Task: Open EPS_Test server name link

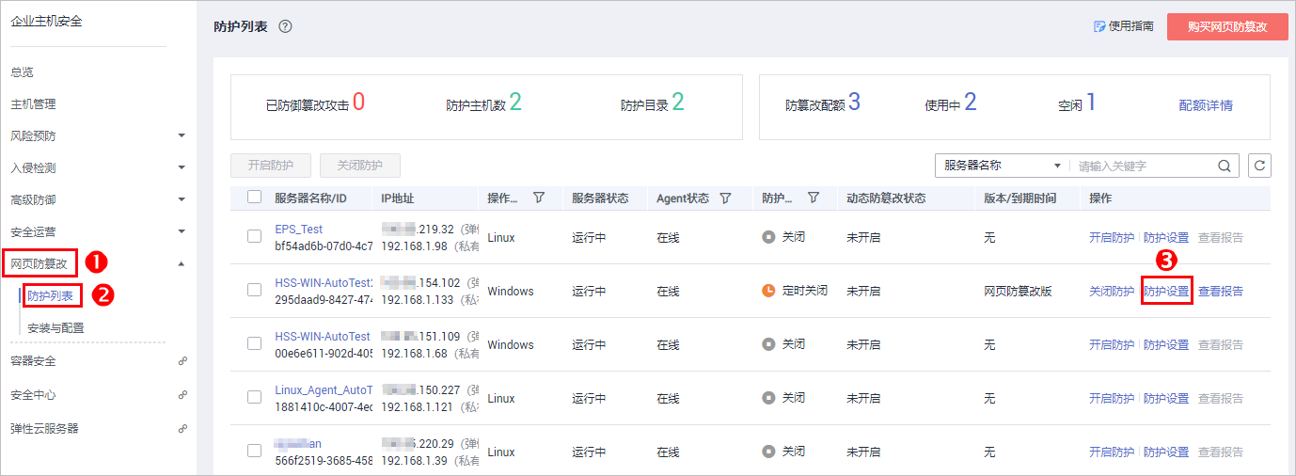Action: point(299,229)
